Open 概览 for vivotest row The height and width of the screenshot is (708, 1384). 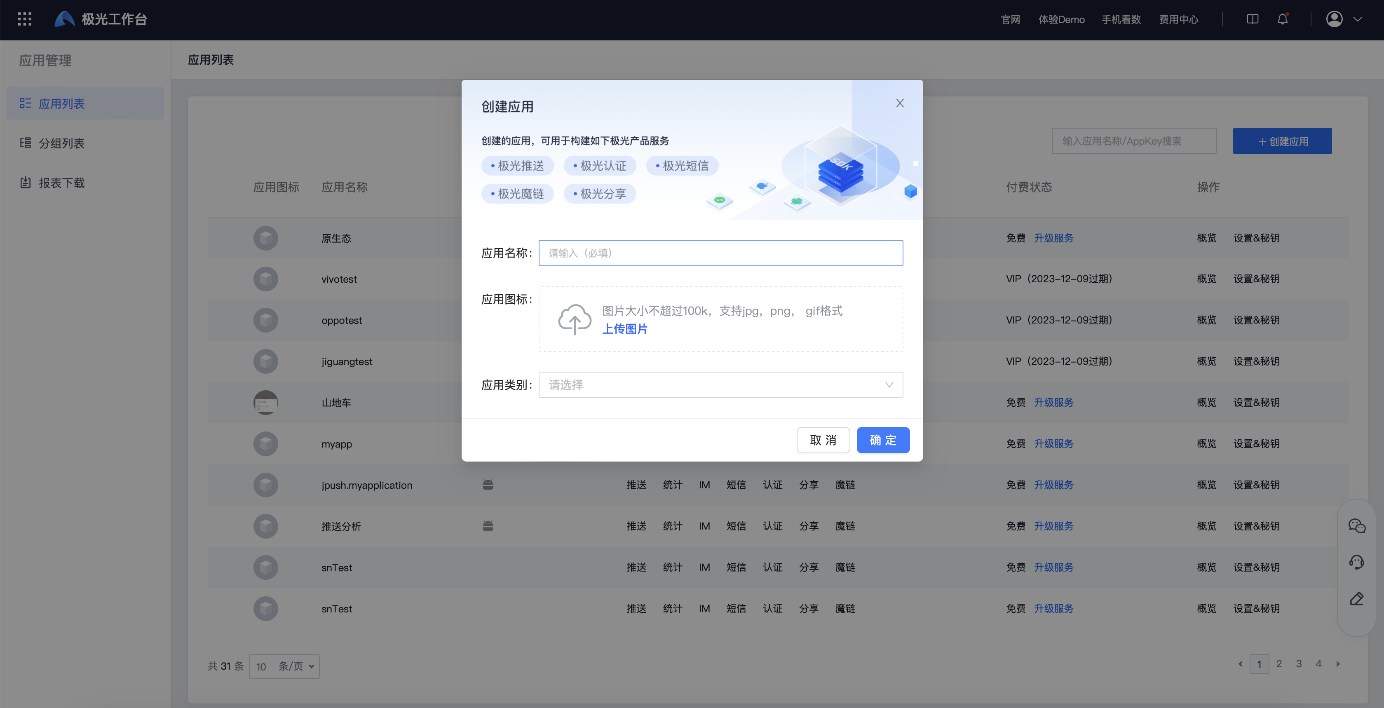[1206, 279]
